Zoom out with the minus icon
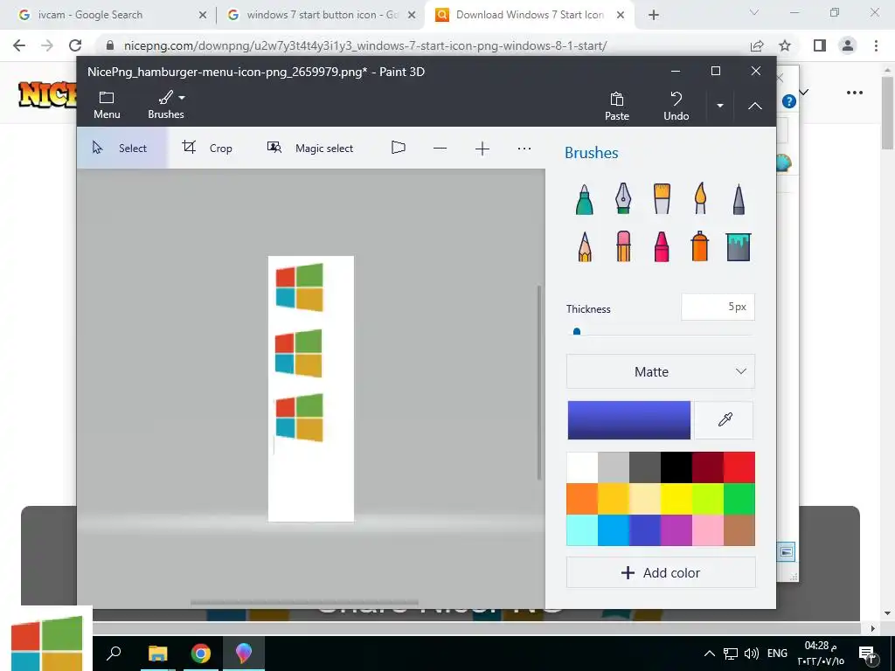The width and height of the screenshot is (895, 671). pyautogui.click(x=441, y=149)
